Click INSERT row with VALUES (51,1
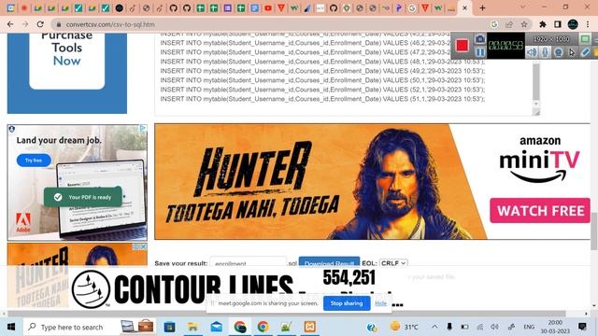Image resolution: width=598 pixels, height=336 pixels. 322,99
